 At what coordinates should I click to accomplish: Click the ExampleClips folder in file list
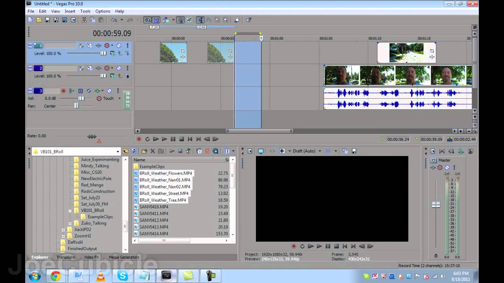tap(152, 167)
